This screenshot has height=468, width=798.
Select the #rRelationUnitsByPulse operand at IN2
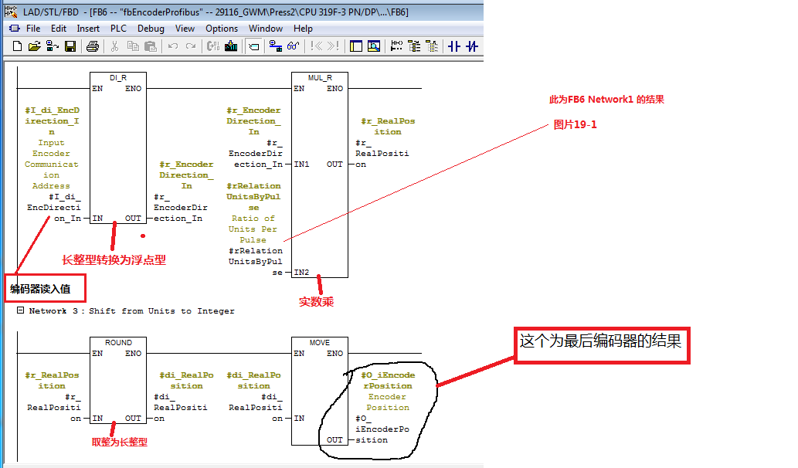255,262
